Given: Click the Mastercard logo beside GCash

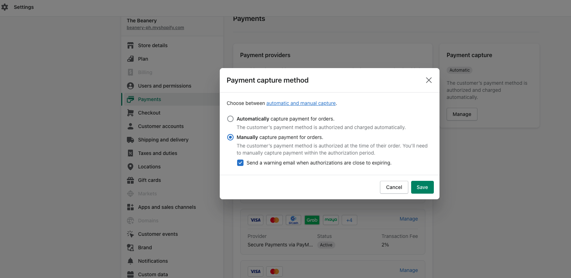Looking at the screenshot, I should [274, 220].
